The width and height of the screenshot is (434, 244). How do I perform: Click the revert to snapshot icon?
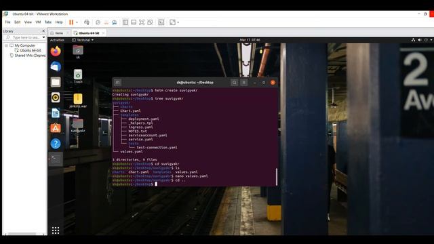(x=106, y=22)
